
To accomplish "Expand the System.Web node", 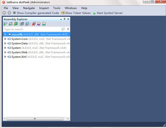I will point(5,52).
